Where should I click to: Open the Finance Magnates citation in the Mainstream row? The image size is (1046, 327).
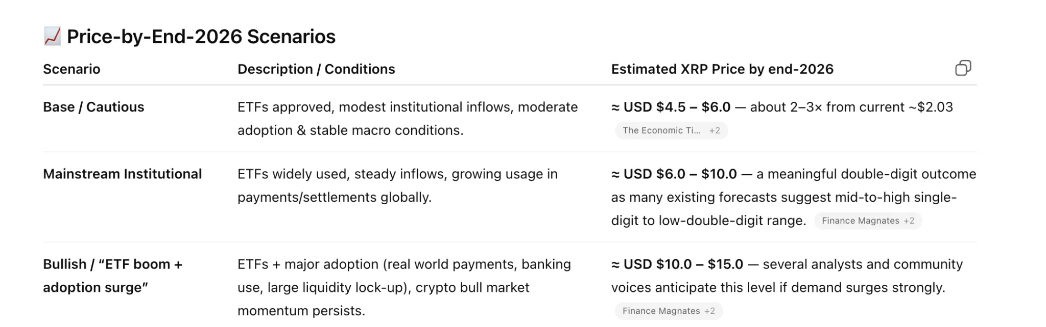(x=861, y=221)
